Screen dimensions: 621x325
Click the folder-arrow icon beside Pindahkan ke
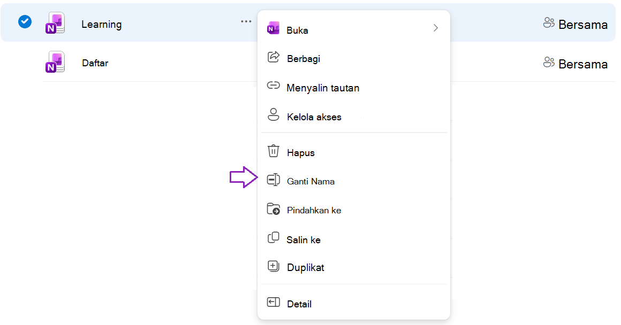pos(273,209)
